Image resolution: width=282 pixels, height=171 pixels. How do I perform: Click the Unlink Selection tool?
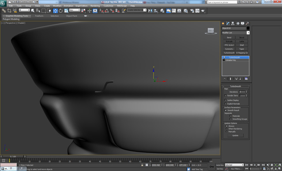[9, 11]
